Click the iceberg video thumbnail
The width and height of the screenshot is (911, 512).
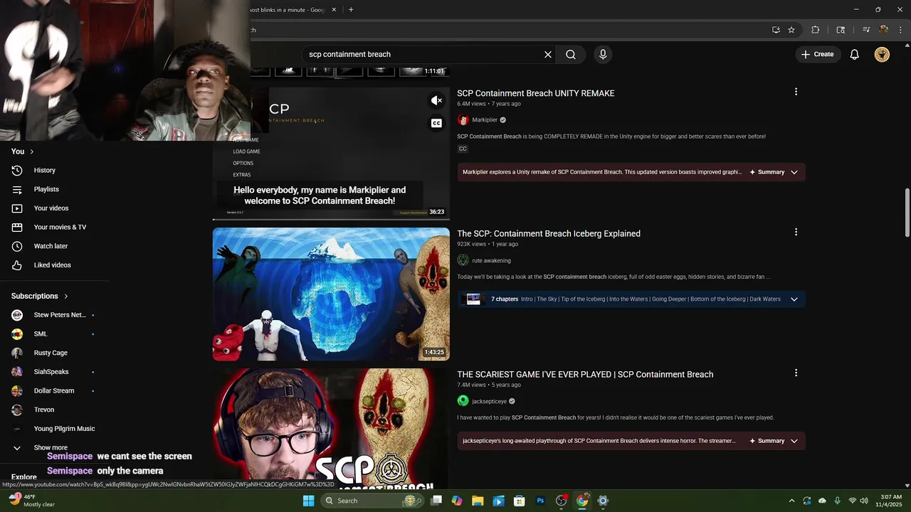coord(331,294)
